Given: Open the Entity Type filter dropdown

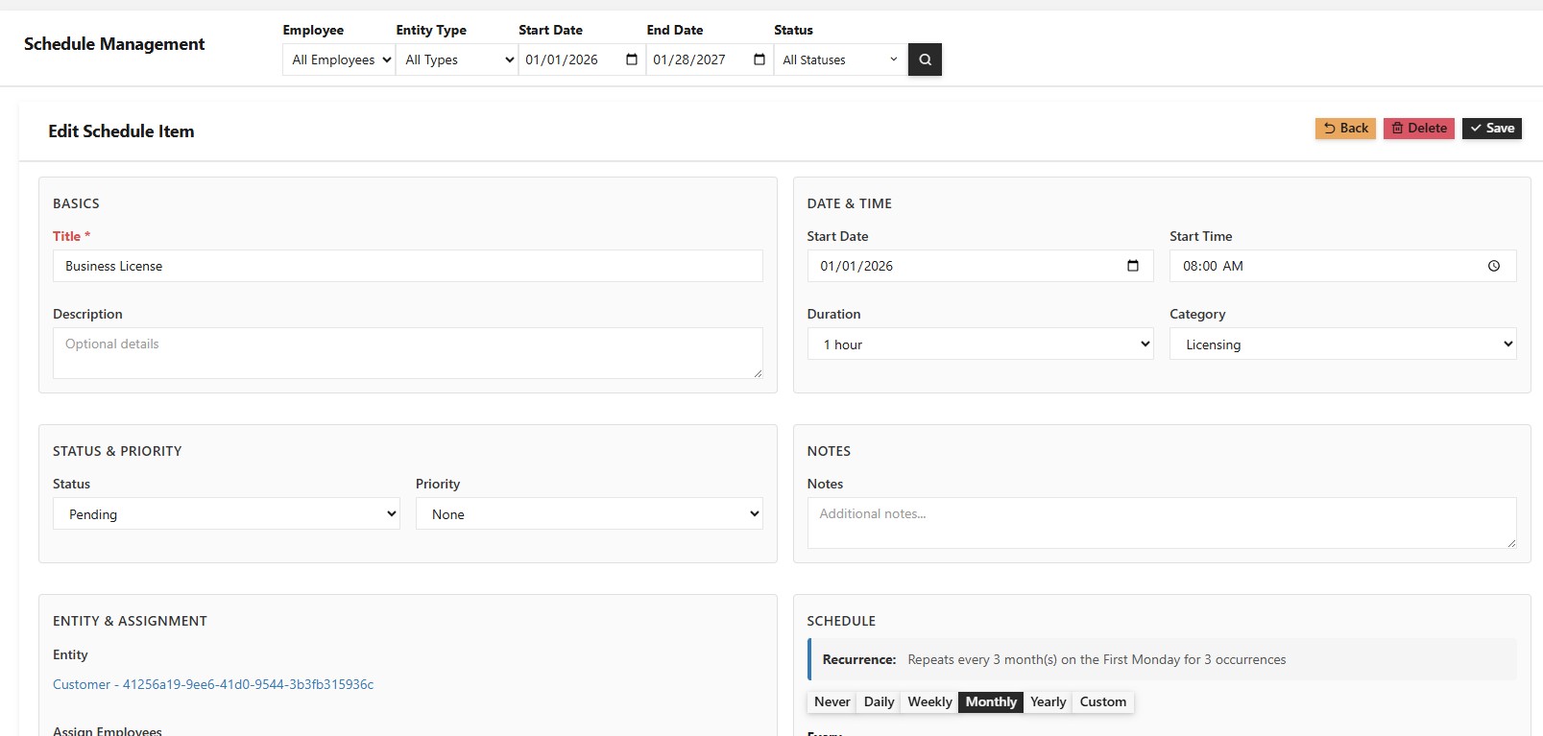Looking at the screenshot, I should click(x=457, y=59).
